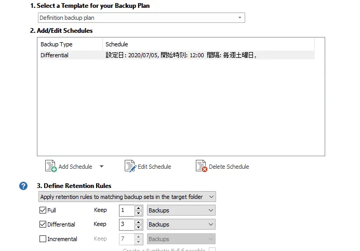The width and height of the screenshot is (360, 251).
Task: Click the Add Schedule document icon
Action: pos(51,166)
